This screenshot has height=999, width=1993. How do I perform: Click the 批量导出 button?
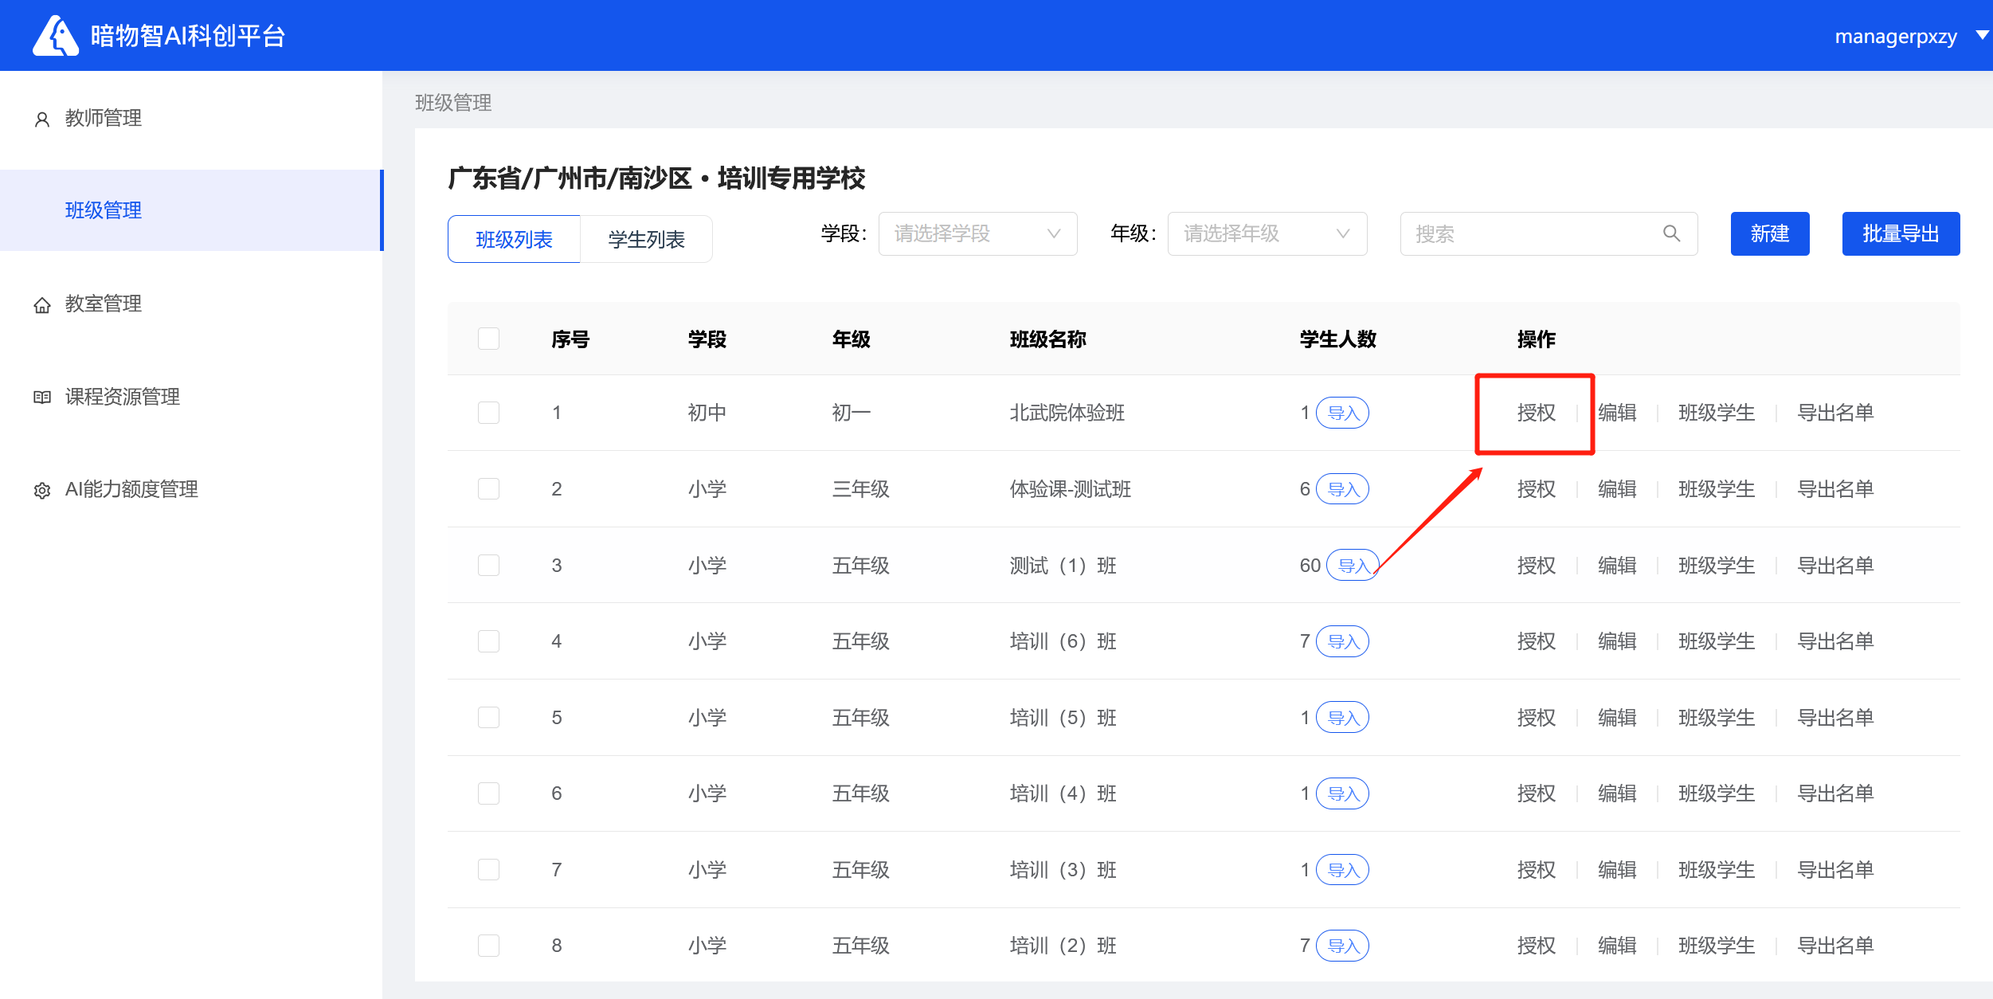point(1900,233)
